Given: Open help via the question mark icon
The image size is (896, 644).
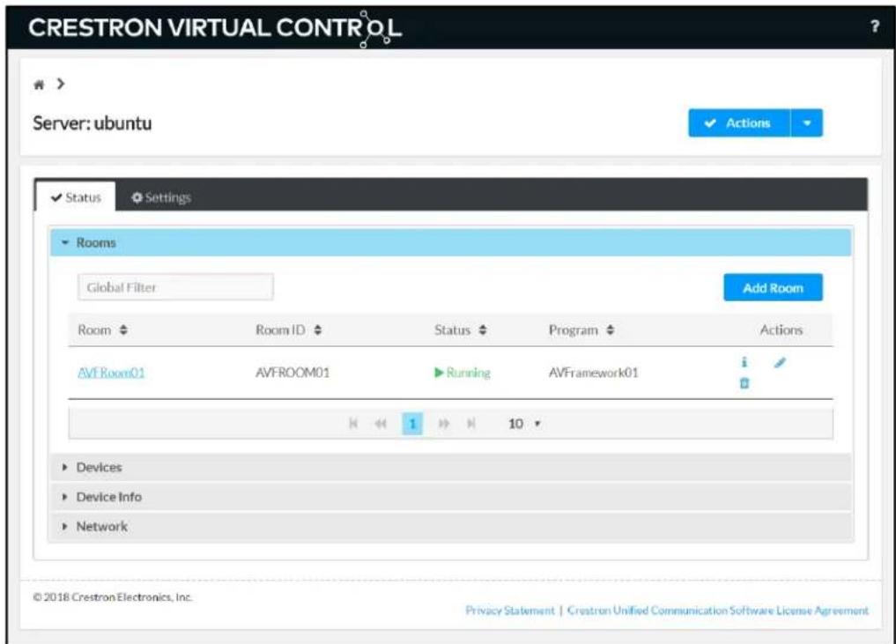Looking at the screenshot, I should pyautogui.click(x=874, y=26).
